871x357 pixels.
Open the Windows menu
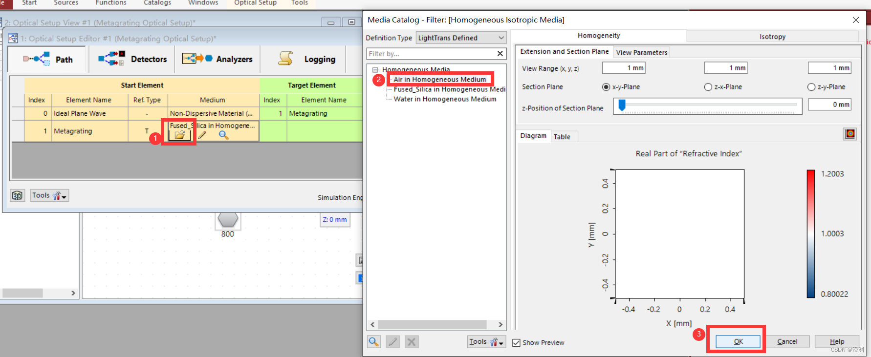pos(203,3)
